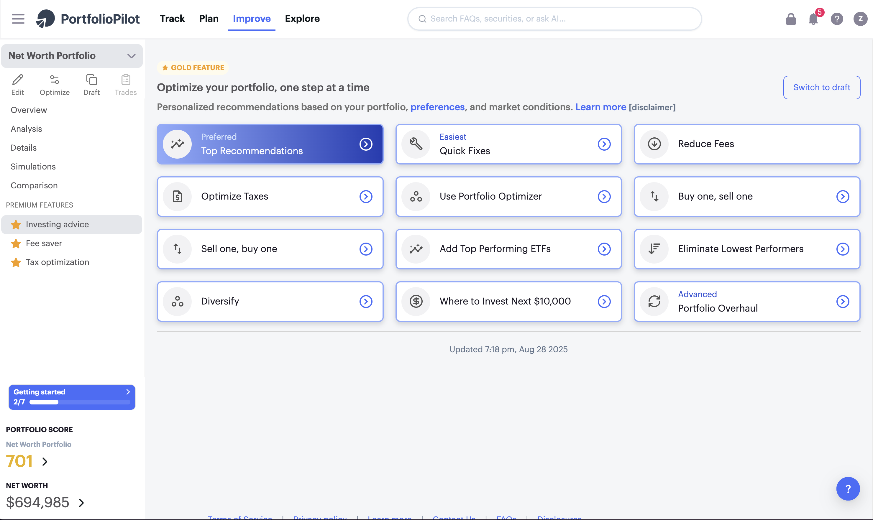Open Portfolio Overhaul arrow button
873x520 pixels.
(843, 301)
